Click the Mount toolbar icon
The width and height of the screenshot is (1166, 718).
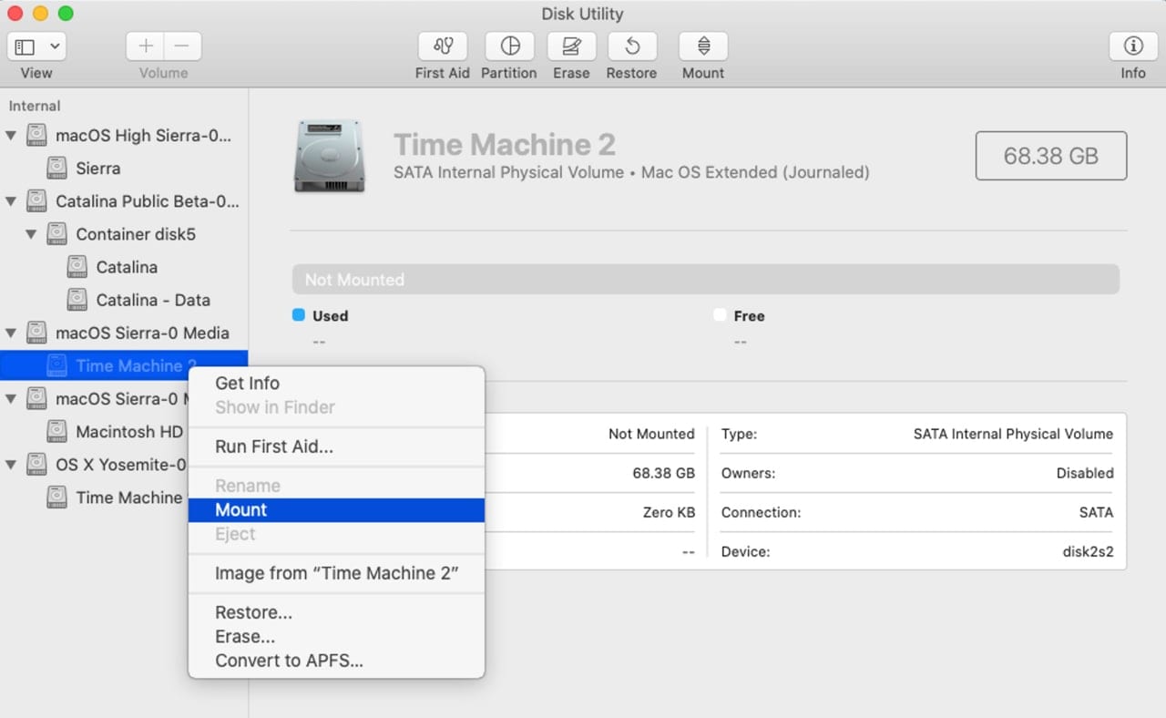tap(703, 46)
